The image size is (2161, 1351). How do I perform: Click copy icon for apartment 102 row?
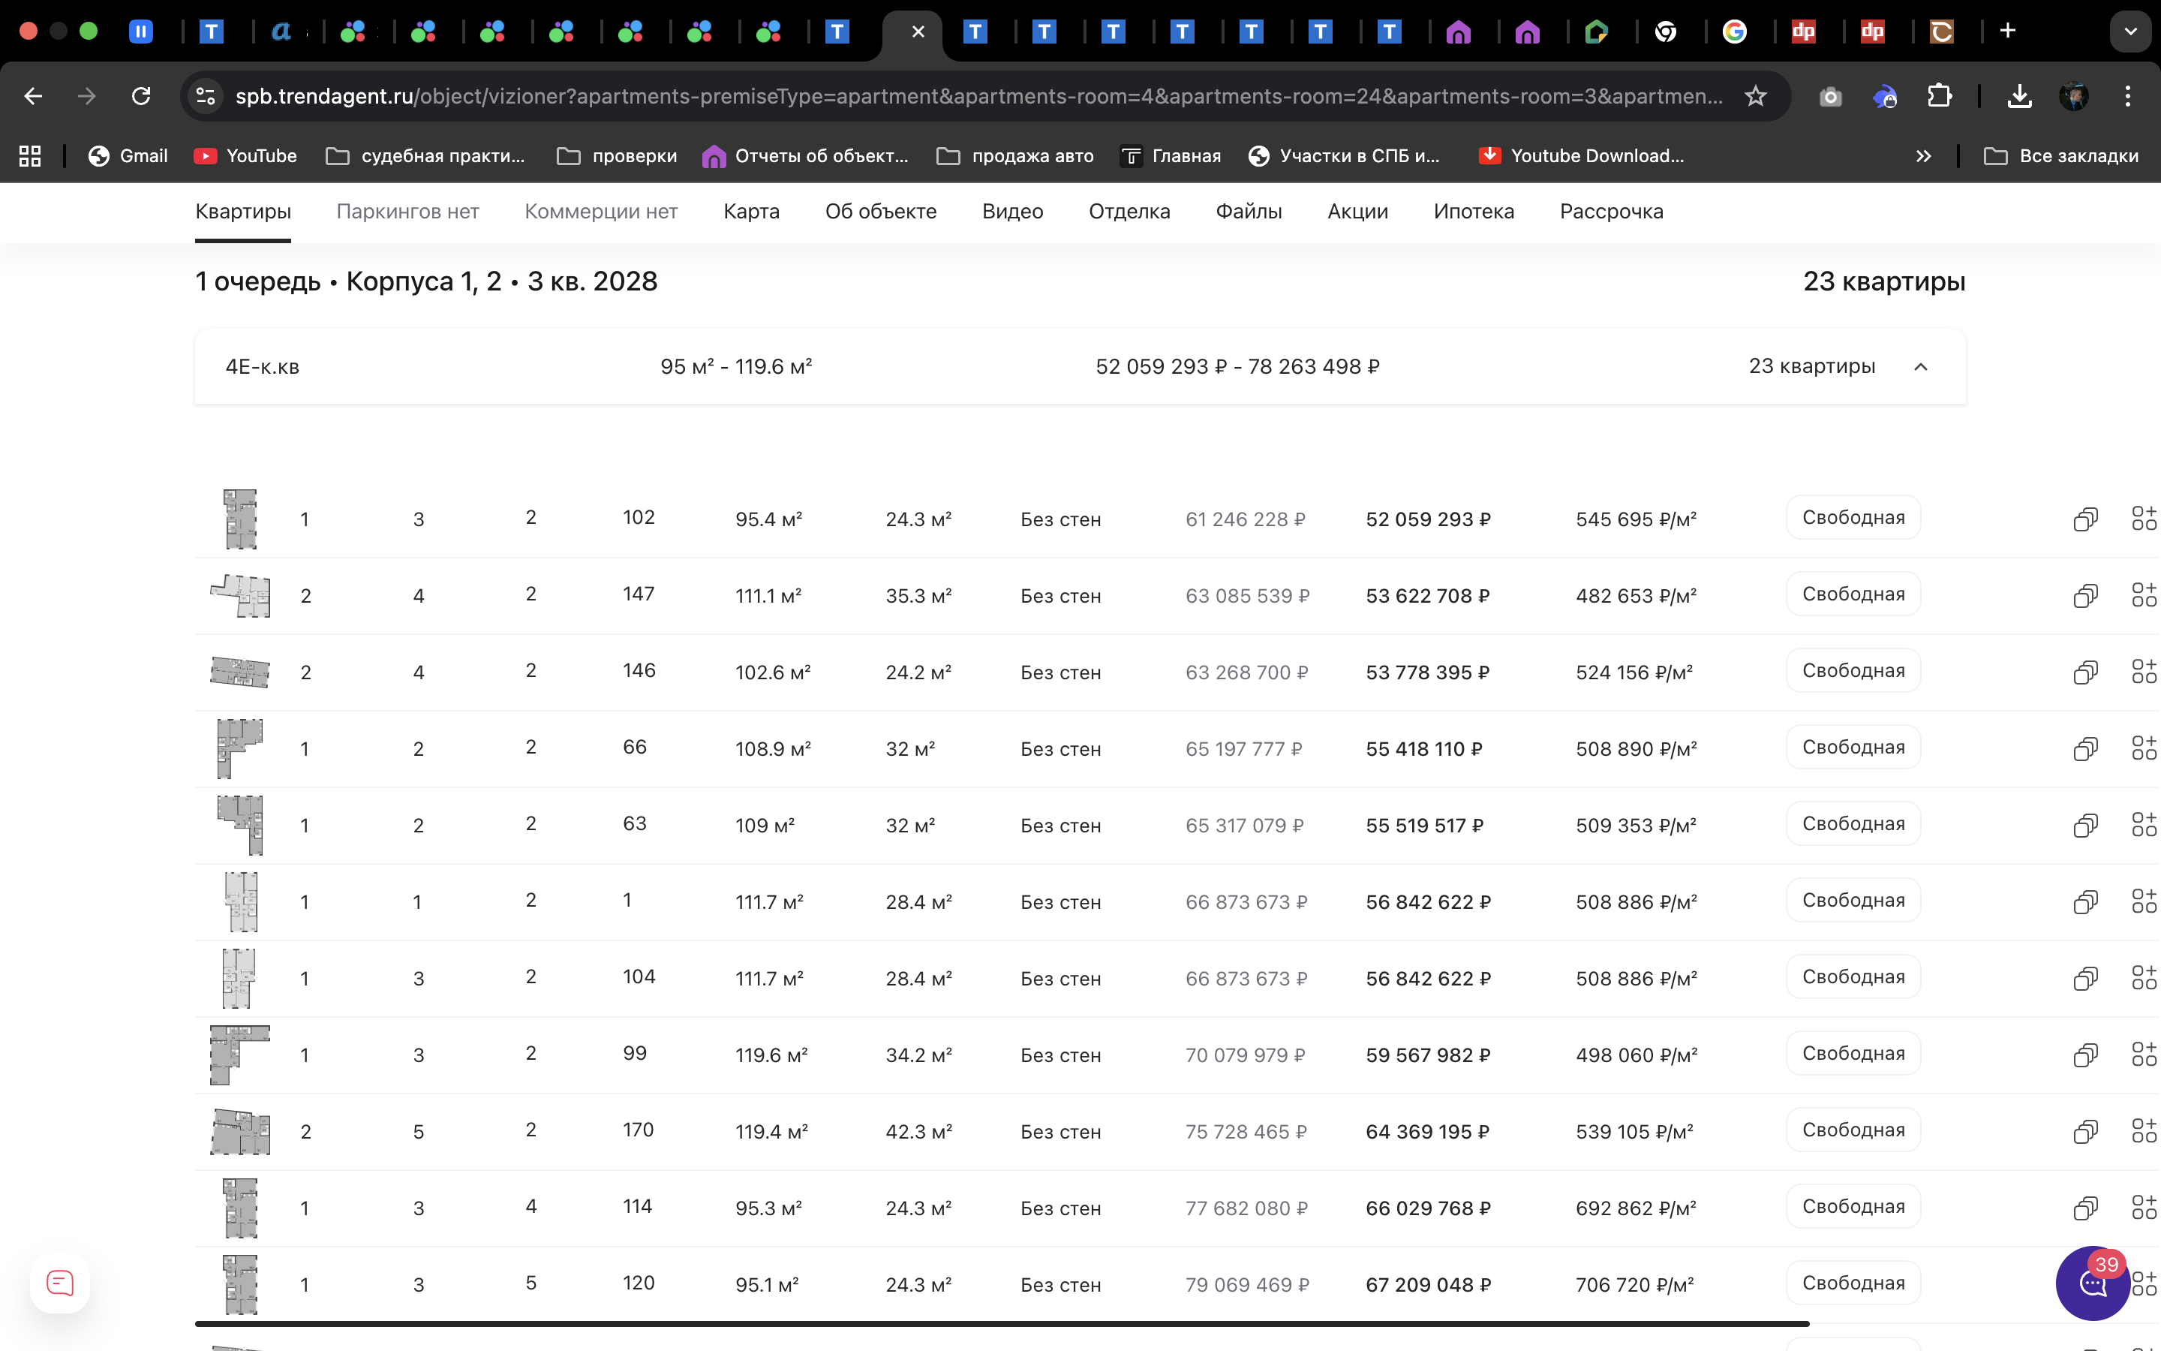[x=2084, y=519]
